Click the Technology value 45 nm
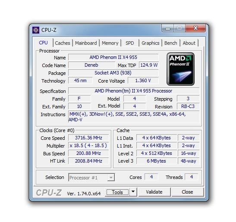Screen dimensions: 236x222 (x=80, y=80)
